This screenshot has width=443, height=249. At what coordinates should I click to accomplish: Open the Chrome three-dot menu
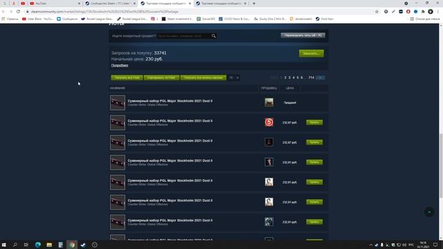pyautogui.click(x=438, y=12)
